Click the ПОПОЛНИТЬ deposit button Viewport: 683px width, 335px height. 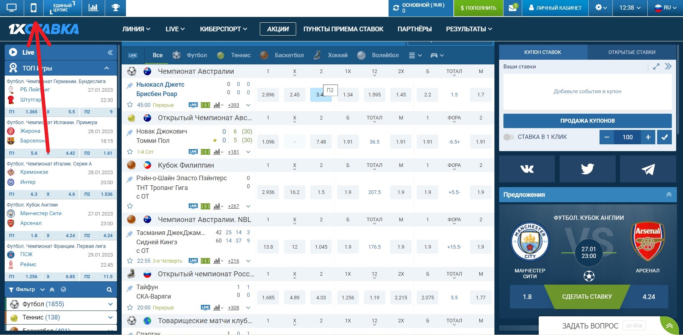click(478, 8)
